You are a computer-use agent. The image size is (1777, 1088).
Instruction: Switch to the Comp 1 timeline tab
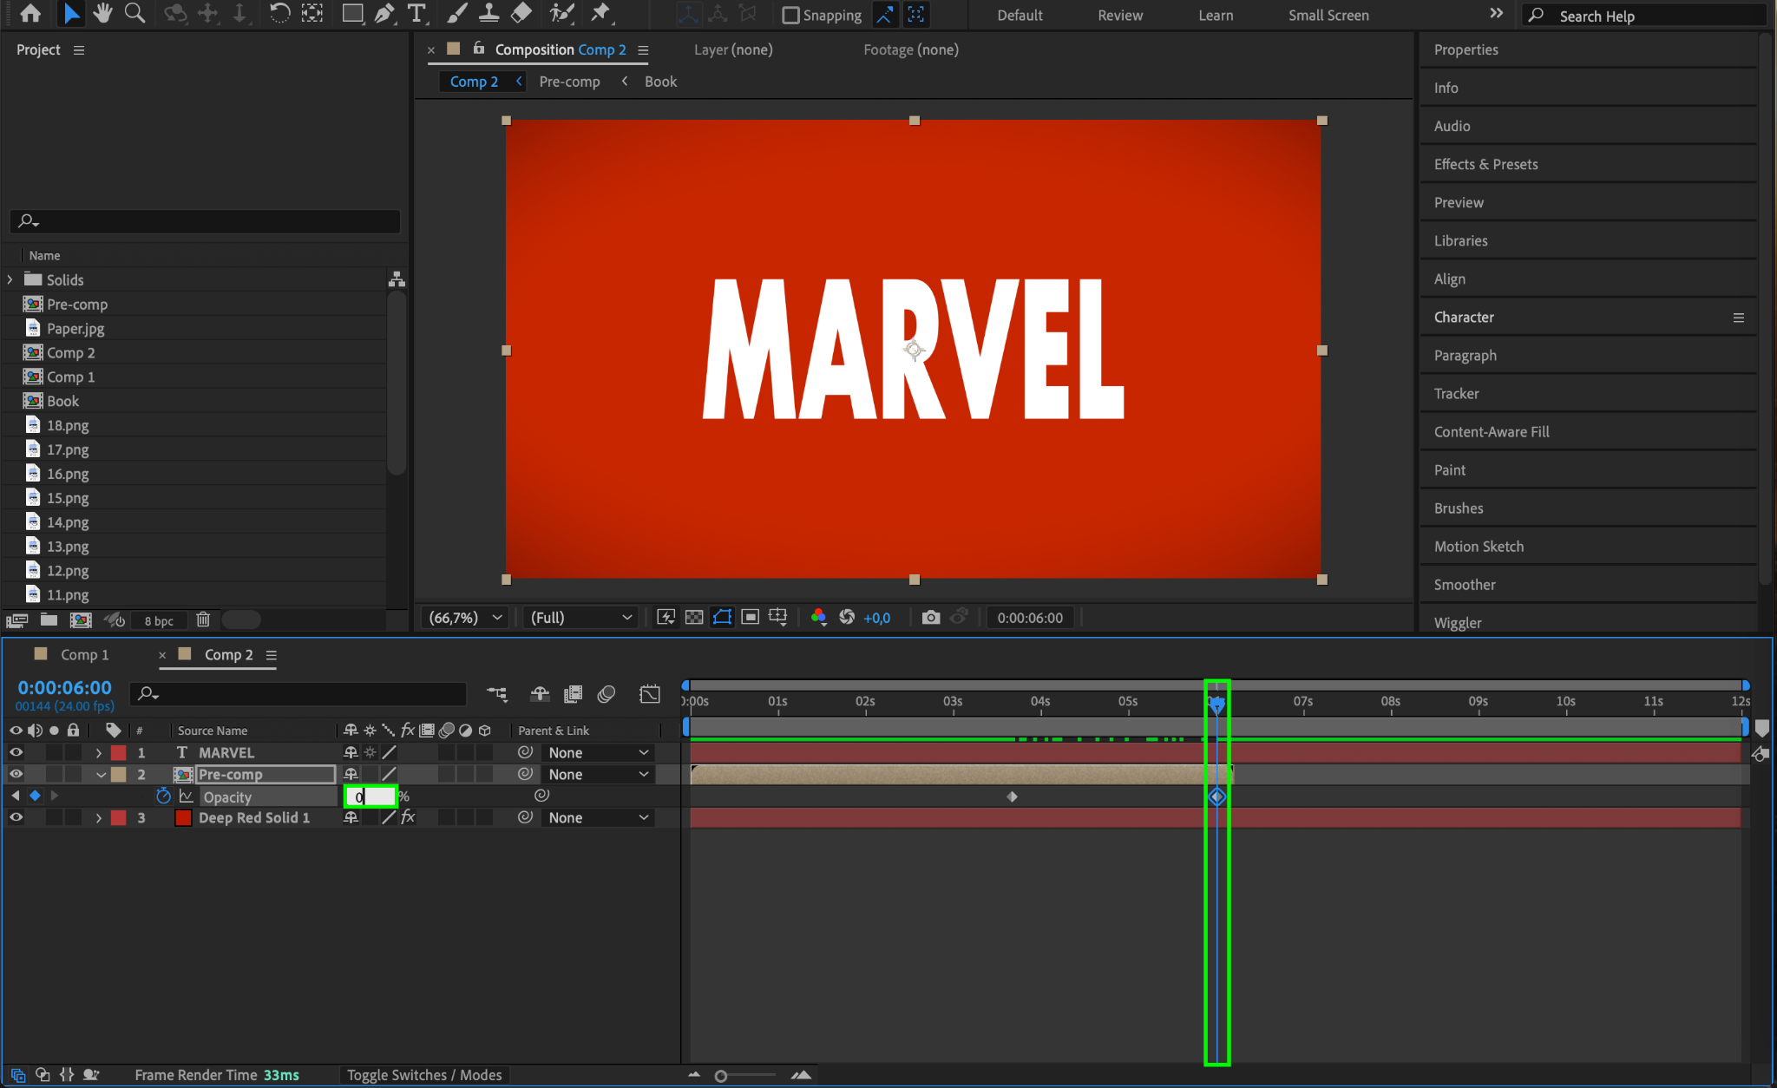point(84,654)
